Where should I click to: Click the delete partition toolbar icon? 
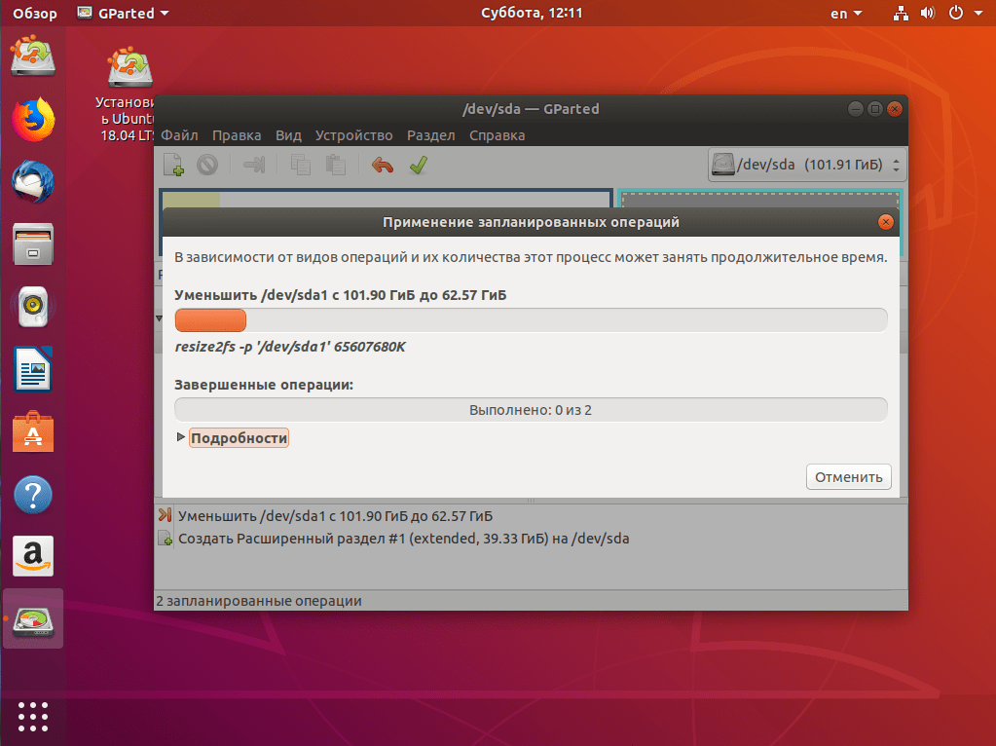(x=207, y=166)
